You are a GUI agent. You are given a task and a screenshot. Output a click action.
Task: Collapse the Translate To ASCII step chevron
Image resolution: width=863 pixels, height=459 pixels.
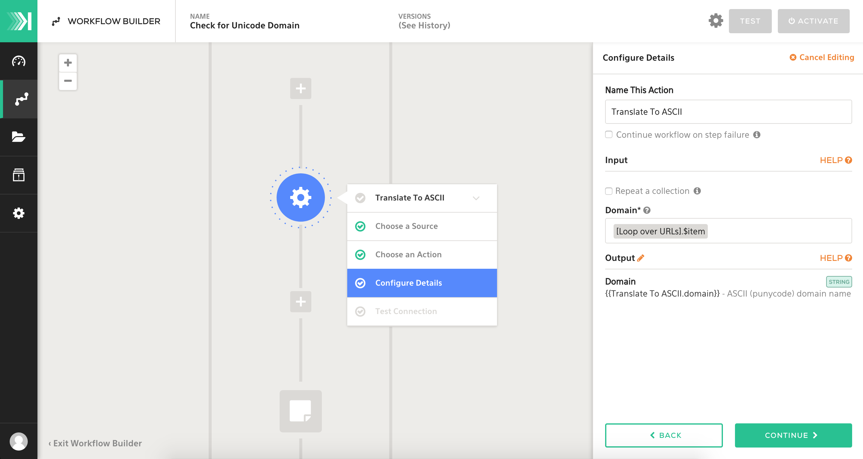pos(476,198)
